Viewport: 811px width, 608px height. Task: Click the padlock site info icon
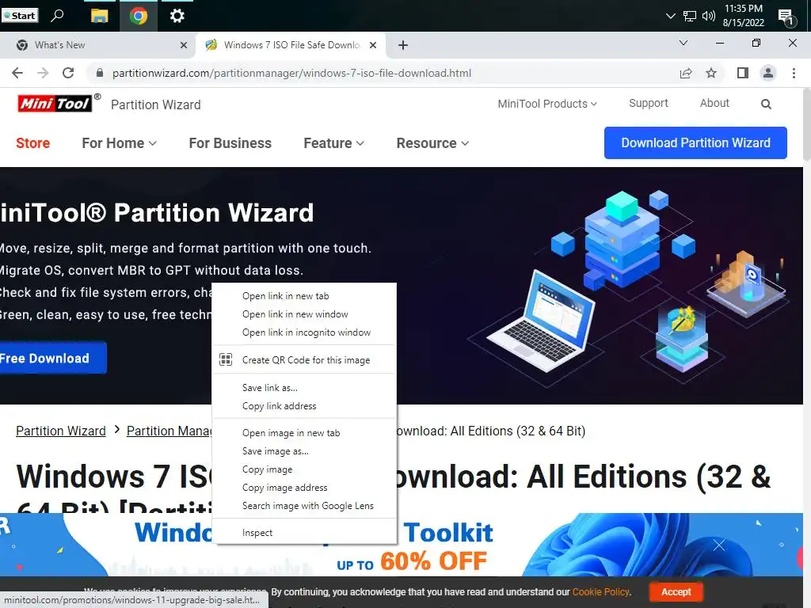100,73
